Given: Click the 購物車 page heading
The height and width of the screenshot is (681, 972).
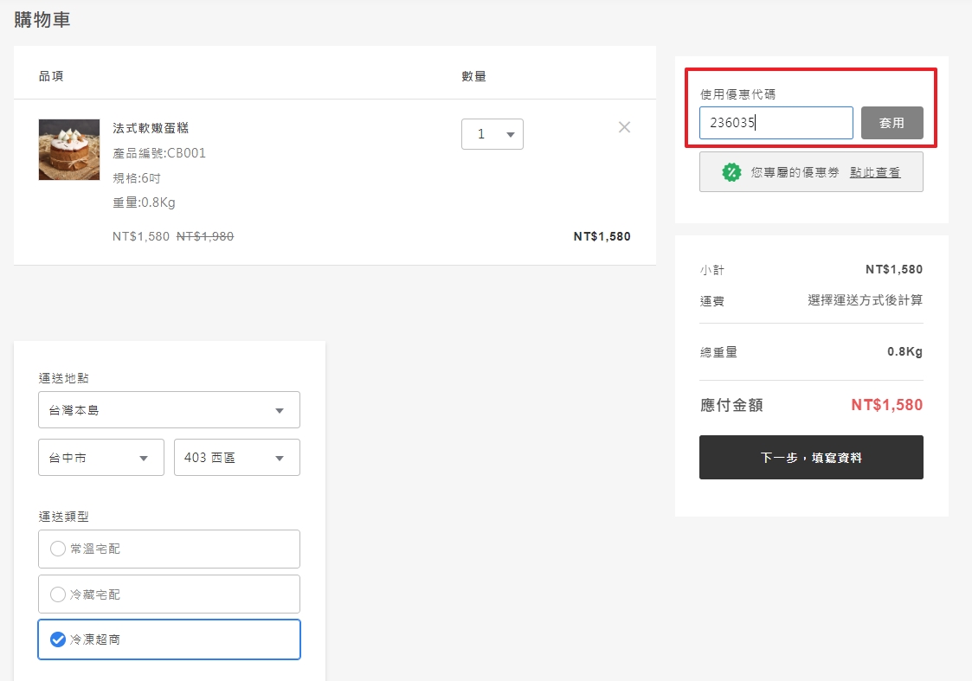Looking at the screenshot, I should point(42,20).
